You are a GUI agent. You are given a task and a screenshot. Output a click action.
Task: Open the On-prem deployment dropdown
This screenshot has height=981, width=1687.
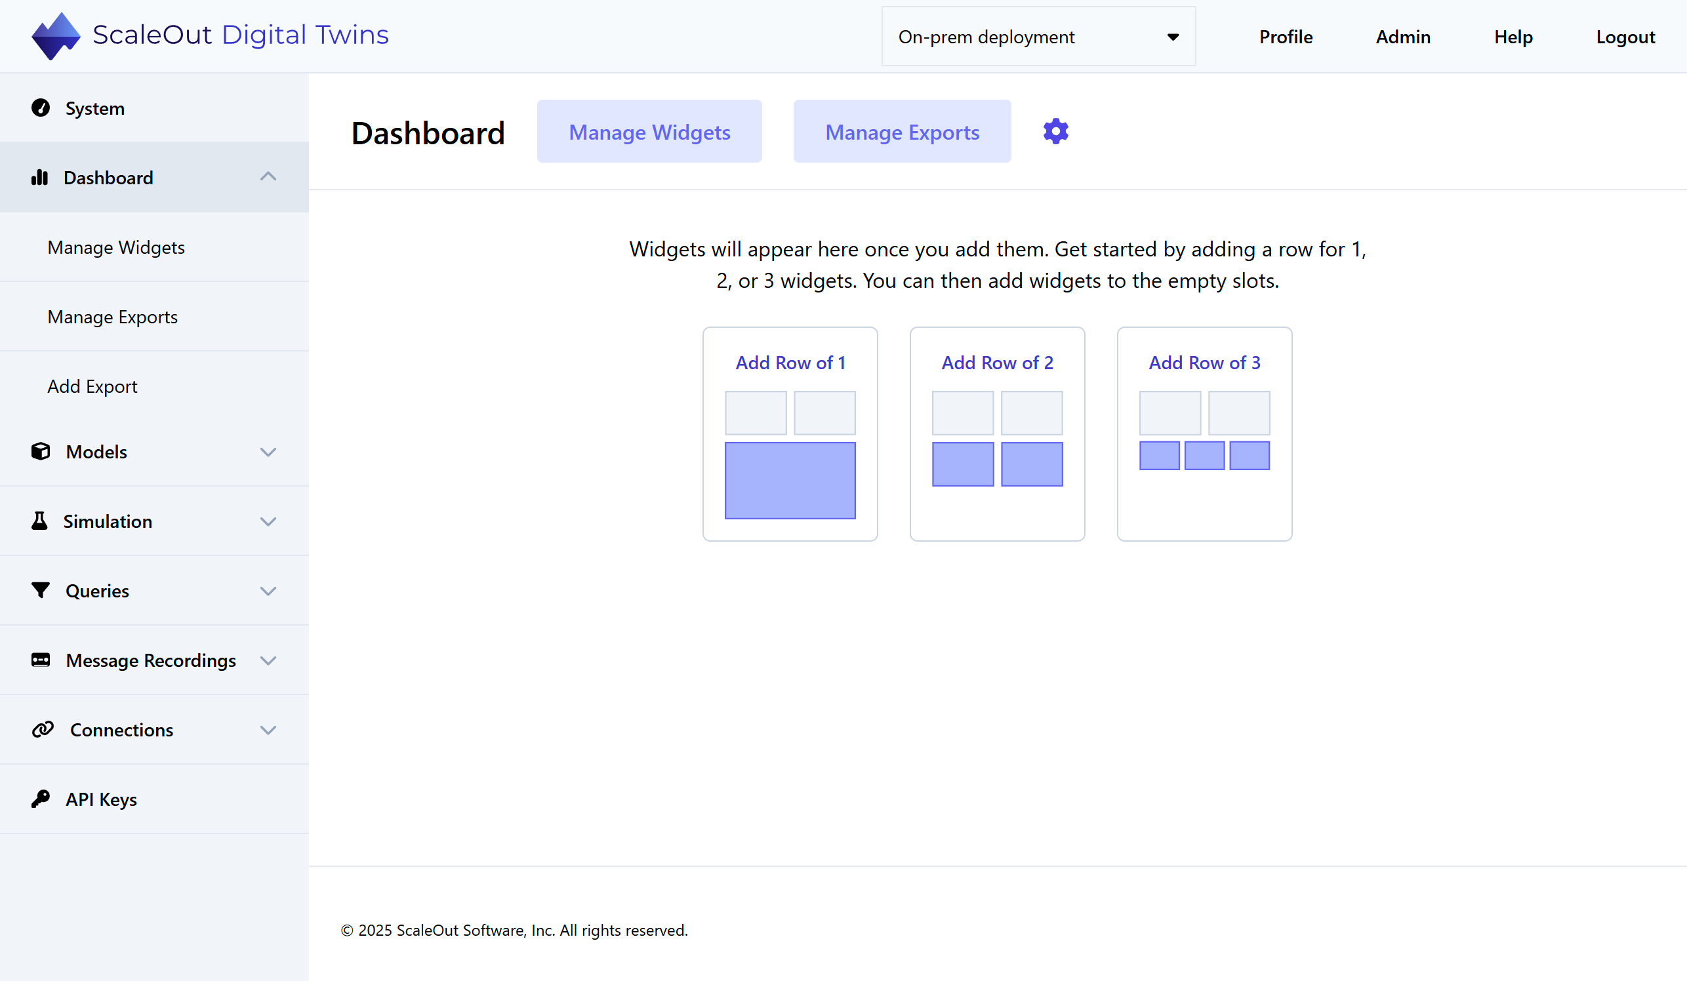pos(1038,37)
